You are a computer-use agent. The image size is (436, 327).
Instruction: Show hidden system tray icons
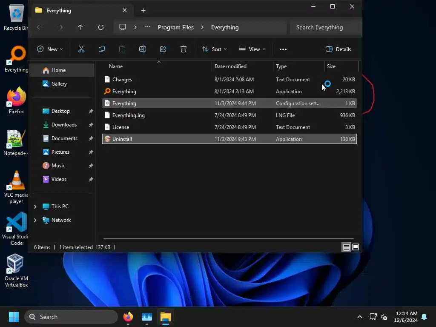point(359,317)
